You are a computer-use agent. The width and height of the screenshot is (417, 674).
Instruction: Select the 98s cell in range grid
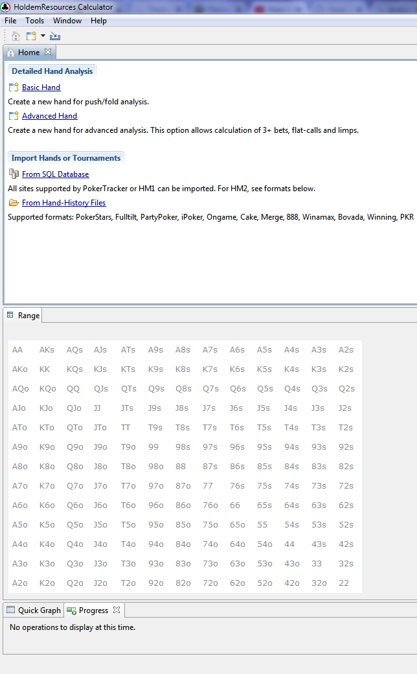[x=183, y=447]
